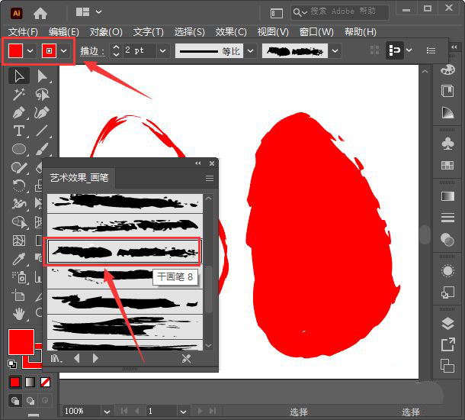Select the Shape Builder tool

[x=19, y=222]
